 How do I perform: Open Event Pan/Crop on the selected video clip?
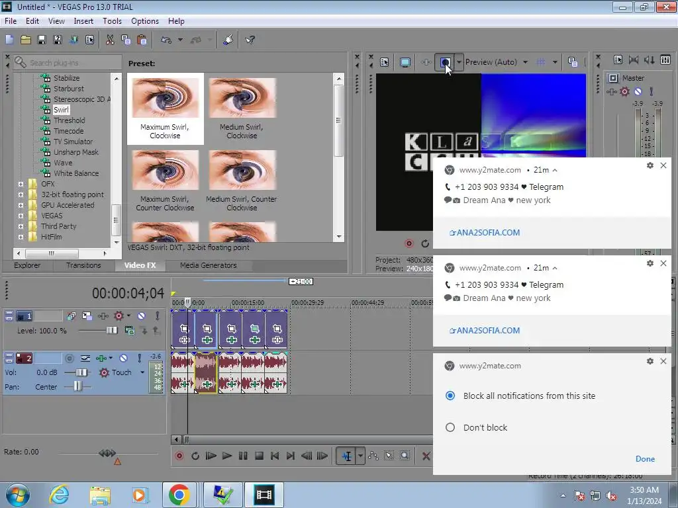207,329
